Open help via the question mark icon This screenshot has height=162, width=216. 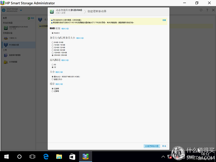pyautogui.click(x=207, y=10)
